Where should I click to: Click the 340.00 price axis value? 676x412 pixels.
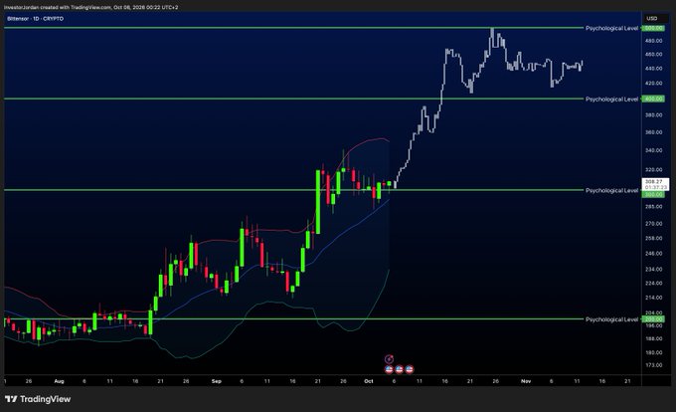pyautogui.click(x=654, y=150)
